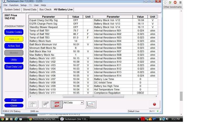Click the Dual Data List button
202x126 pixels.
tap(14, 67)
